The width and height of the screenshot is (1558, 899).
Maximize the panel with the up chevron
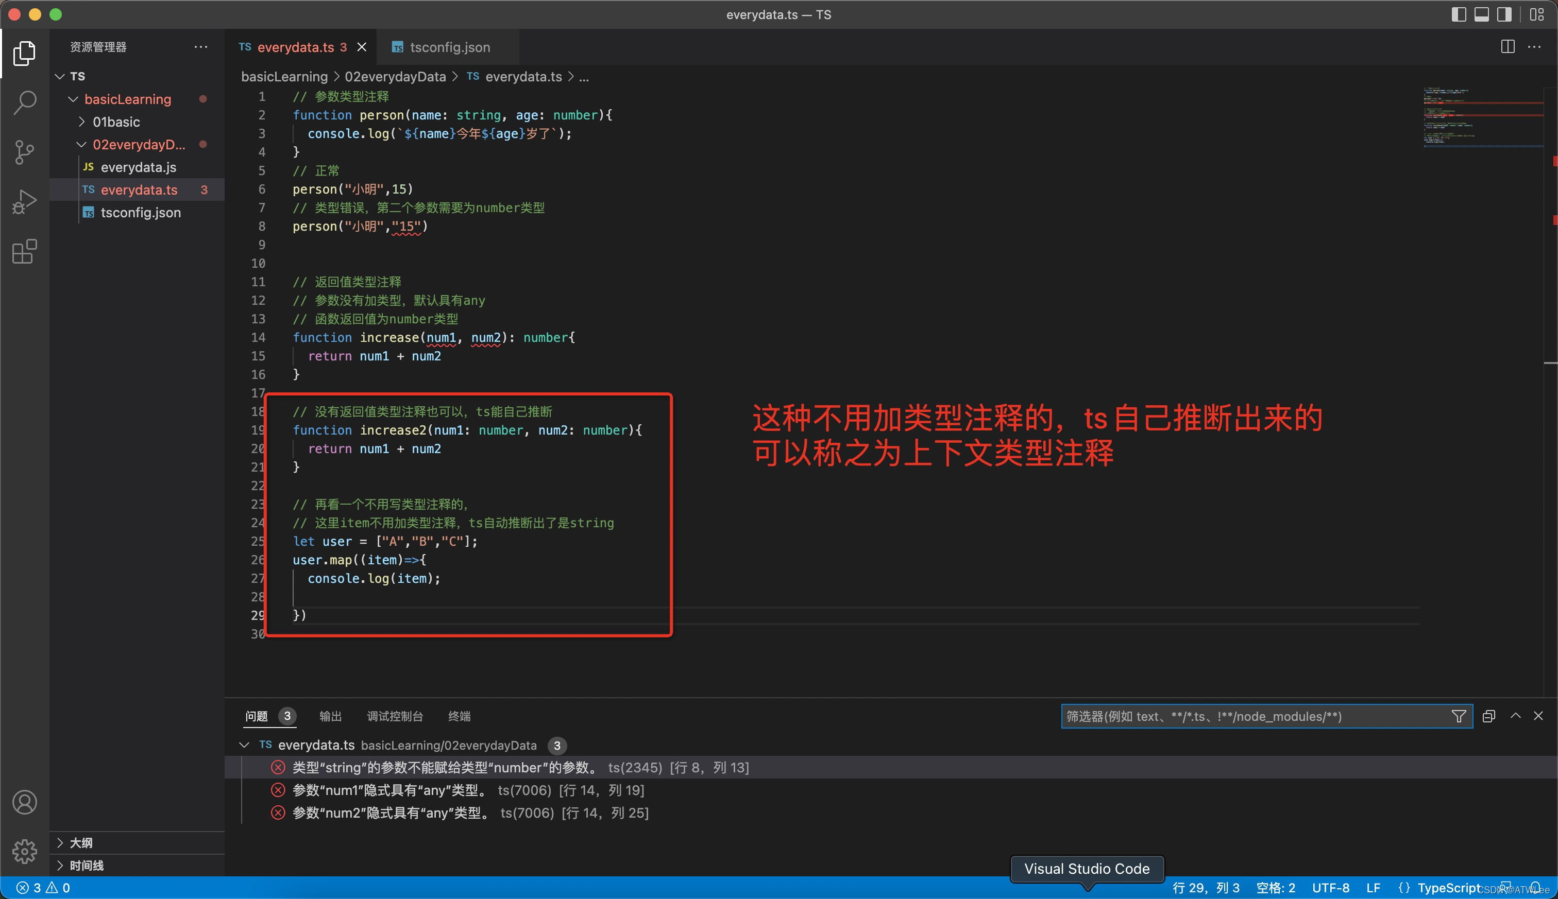1515,716
